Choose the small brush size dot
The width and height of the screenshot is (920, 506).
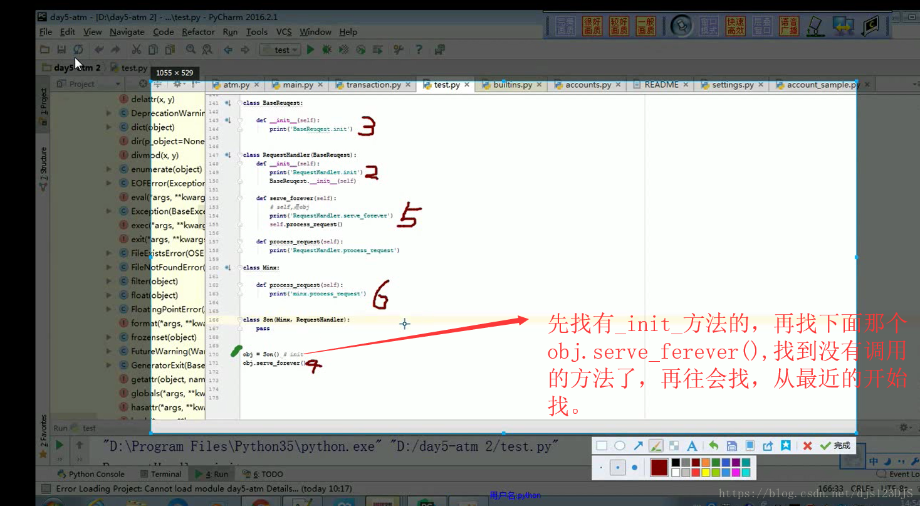[601, 468]
